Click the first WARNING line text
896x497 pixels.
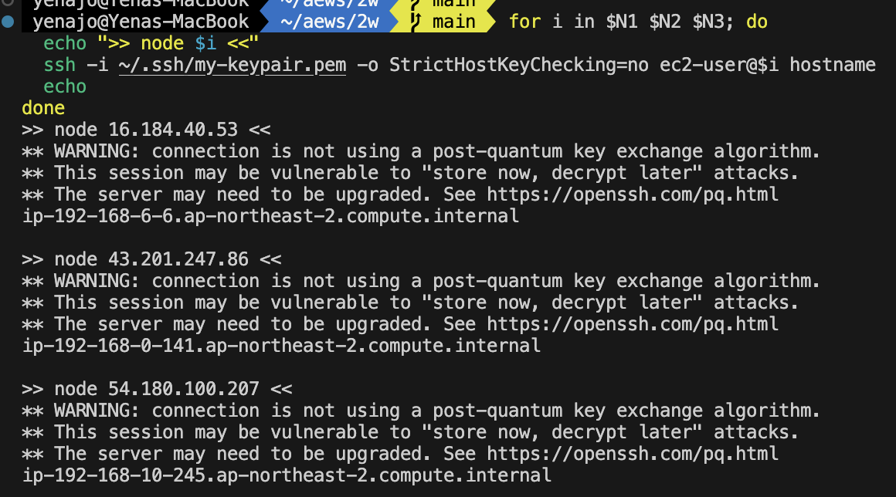coord(421,151)
